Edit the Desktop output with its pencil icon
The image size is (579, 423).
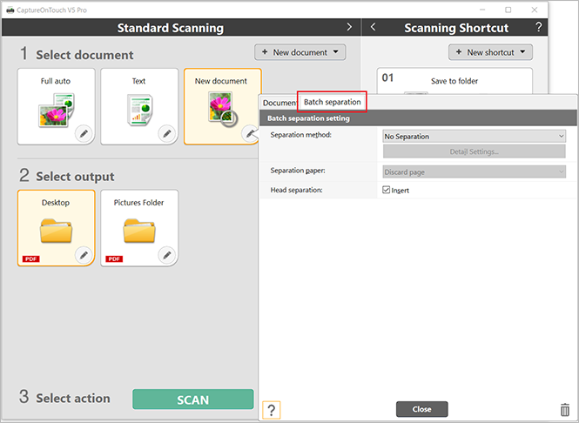[x=84, y=255]
